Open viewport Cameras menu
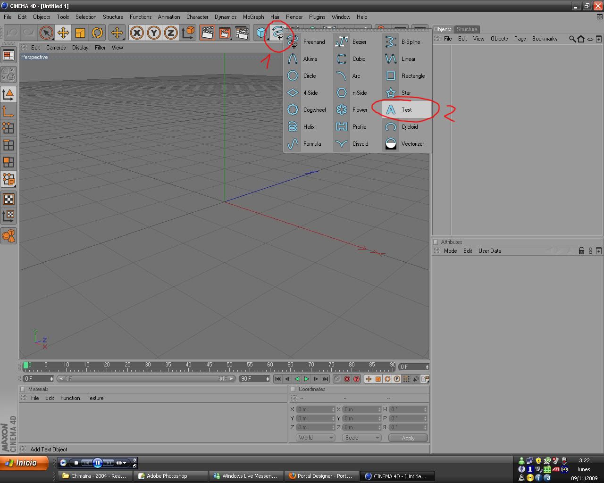The width and height of the screenshot is (604, 483). coord(56,48)
